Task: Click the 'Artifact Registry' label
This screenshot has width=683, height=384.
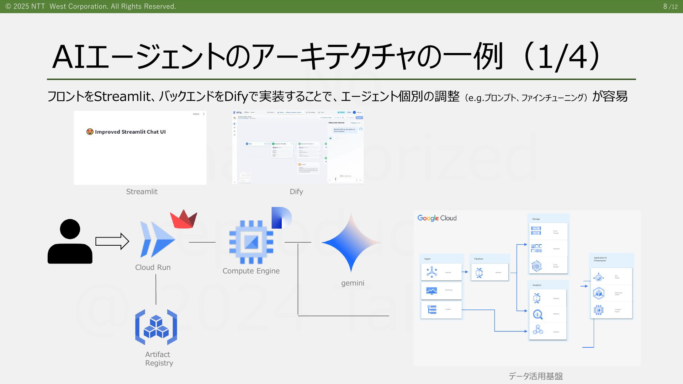Action: (x=159, y=359)
